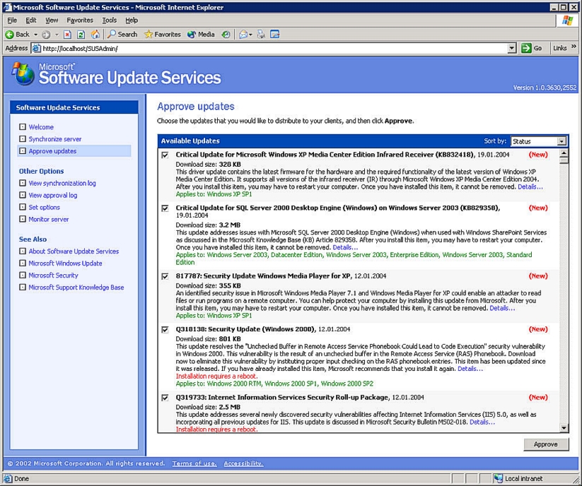Open Details for the KB829358 update

pyautogui.click(x=345, y=247)
